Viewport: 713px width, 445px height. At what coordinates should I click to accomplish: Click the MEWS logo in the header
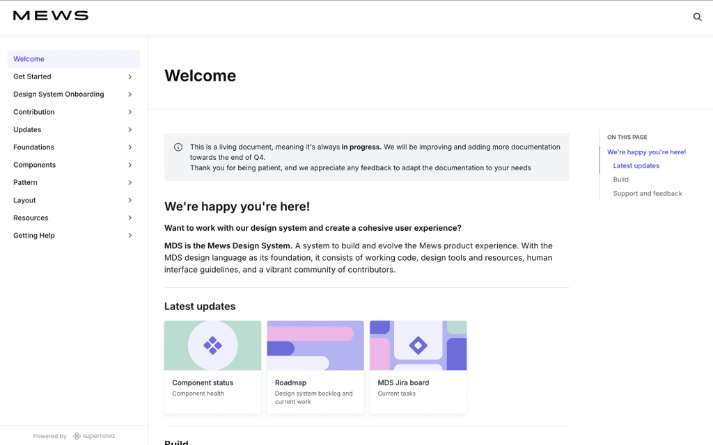49,15
